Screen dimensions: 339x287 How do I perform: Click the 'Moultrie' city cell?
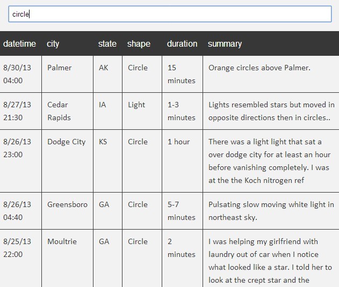point(62,242)
